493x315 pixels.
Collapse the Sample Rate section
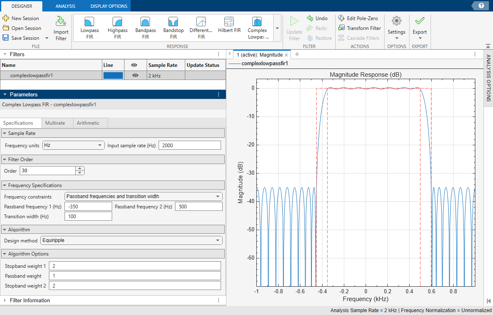pos(4,133)
